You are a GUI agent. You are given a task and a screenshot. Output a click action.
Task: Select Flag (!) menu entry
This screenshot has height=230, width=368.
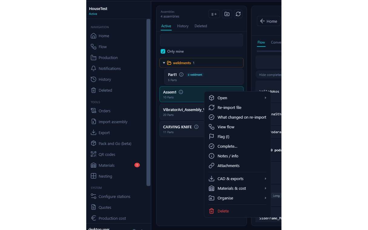[238, 136]
